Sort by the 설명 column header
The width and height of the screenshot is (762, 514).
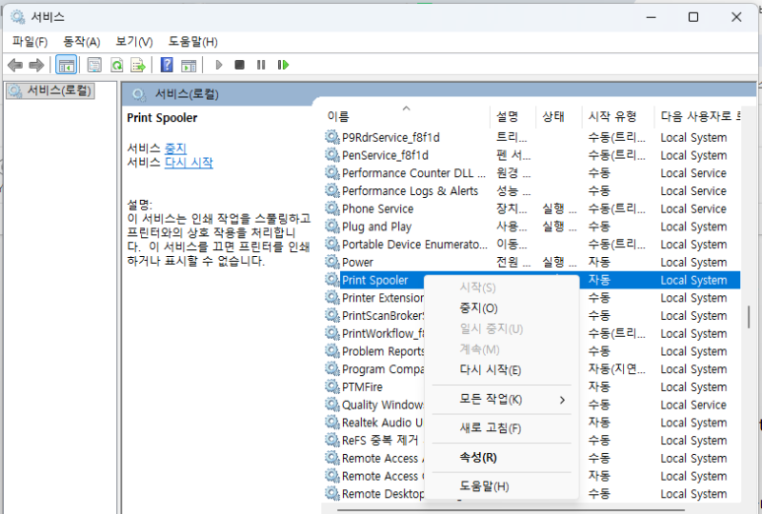pyautogui.click(x=514, y=116)
